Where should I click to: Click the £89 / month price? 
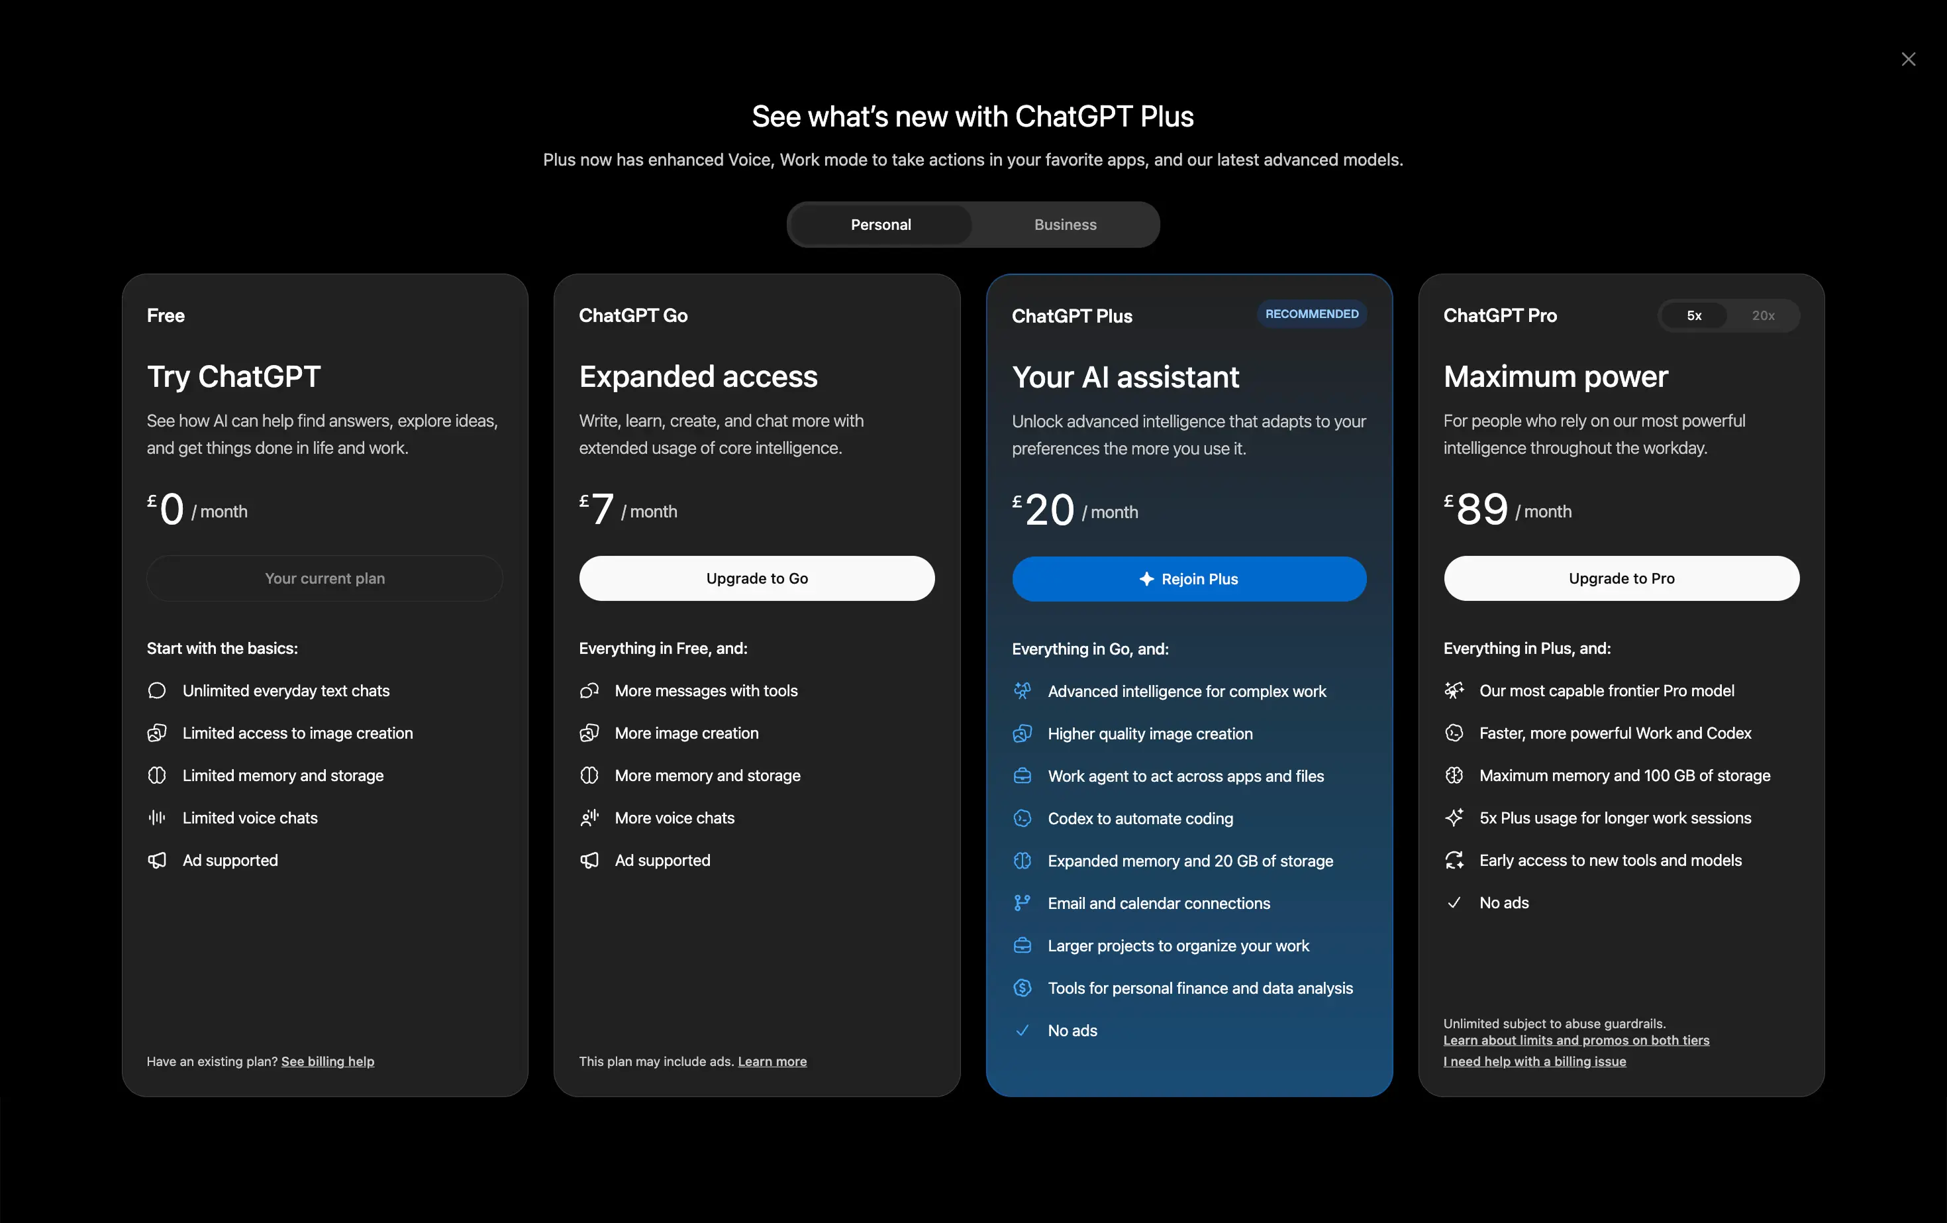click(x=1508, y=509)
